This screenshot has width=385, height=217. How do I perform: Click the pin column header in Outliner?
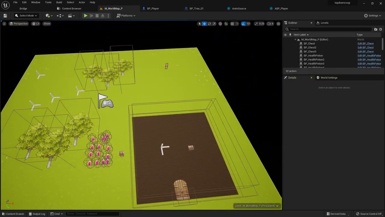290,35
